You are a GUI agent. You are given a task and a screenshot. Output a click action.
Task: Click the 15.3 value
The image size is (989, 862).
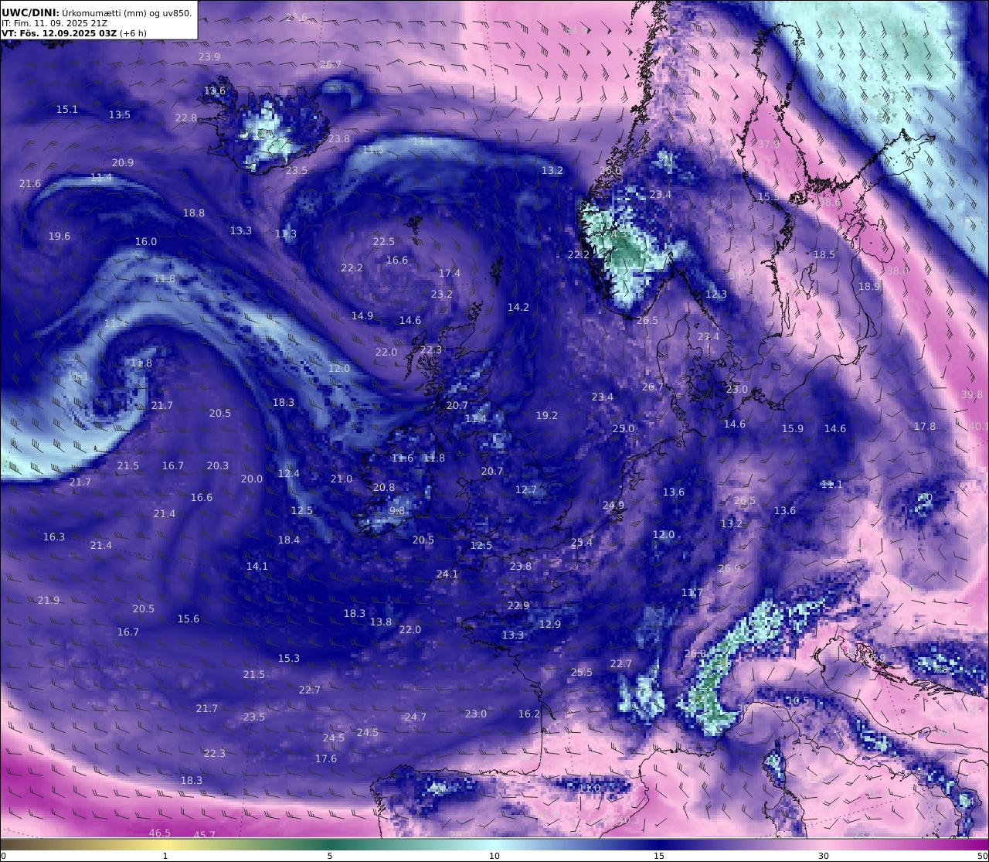(289, 659)
